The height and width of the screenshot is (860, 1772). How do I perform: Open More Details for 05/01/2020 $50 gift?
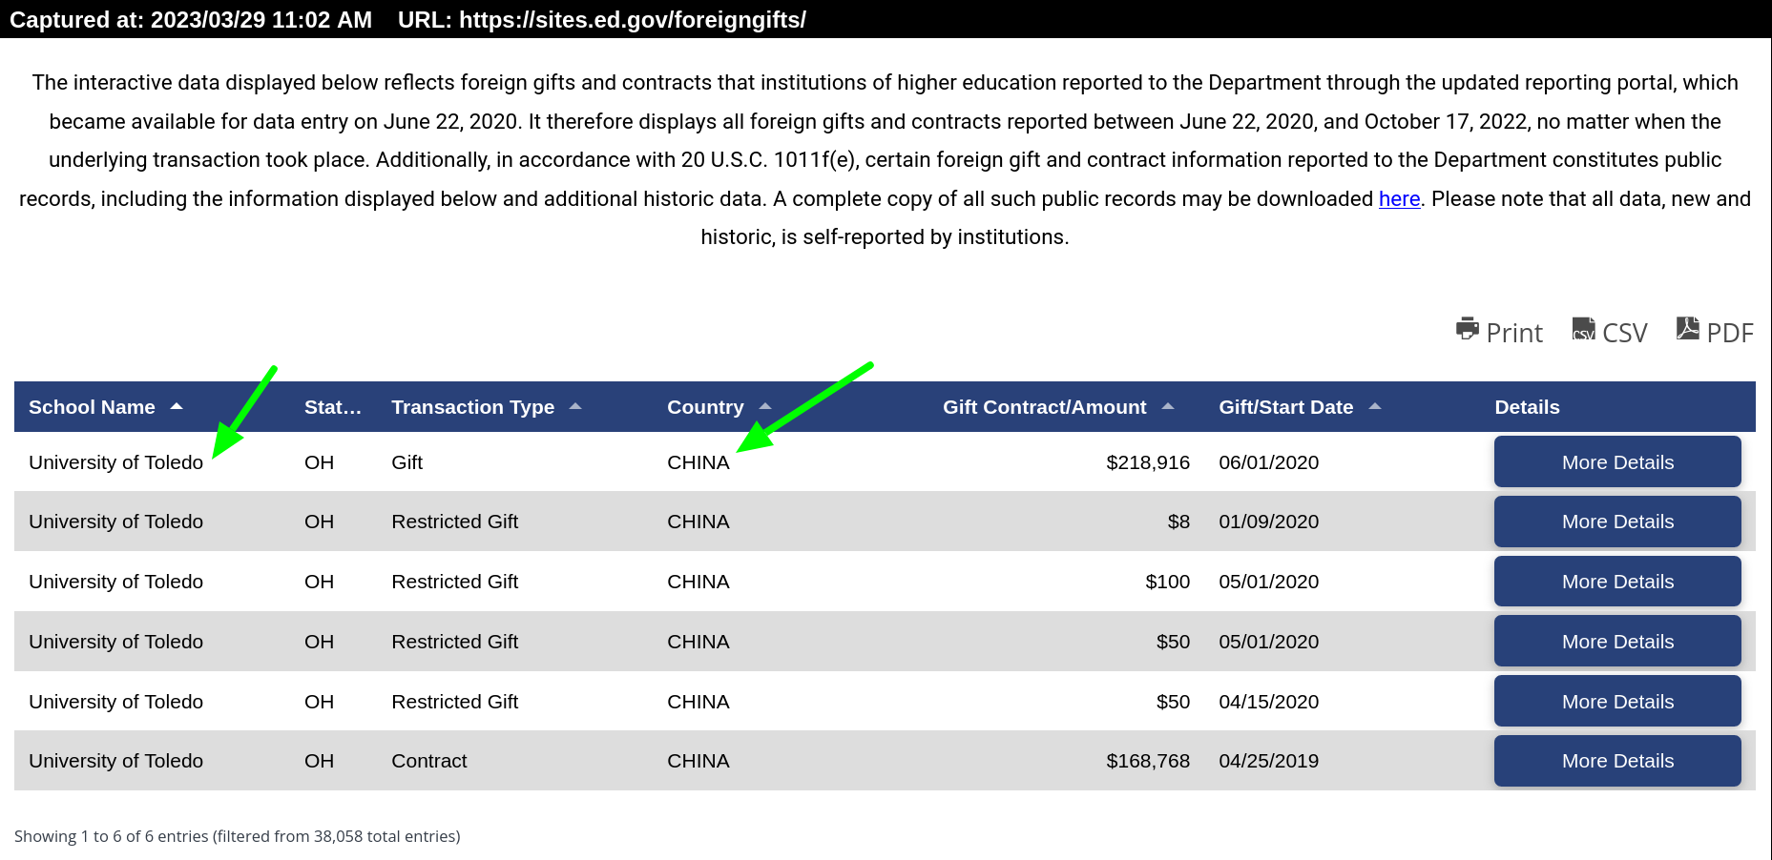coord(1617,642)
